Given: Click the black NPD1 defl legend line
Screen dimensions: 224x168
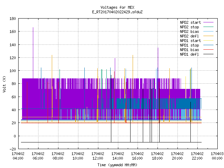Looking at the screenshot, I should click(208, 54).
